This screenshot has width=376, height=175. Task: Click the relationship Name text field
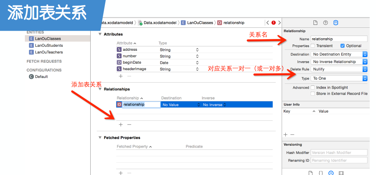339,39
